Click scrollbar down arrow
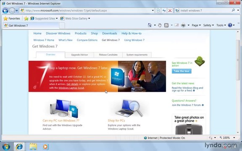 pyautogui.click(x=238, y=133)
